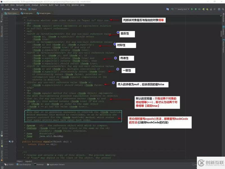Viewport: 225px width, 169px height.
Task: Open the Java Enterprise tool window
Action: [24, 165]
